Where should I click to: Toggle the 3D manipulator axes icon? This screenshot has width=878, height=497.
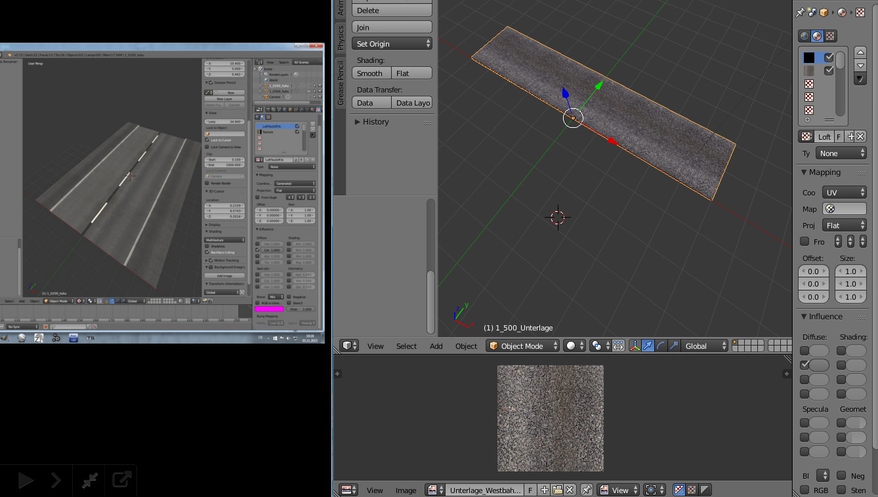635,346
